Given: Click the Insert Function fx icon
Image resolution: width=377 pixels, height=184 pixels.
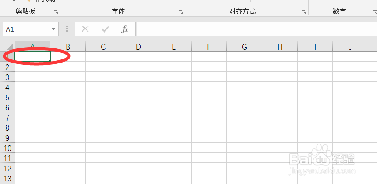Looking at the screenshot, I should (x=124, y=29).
